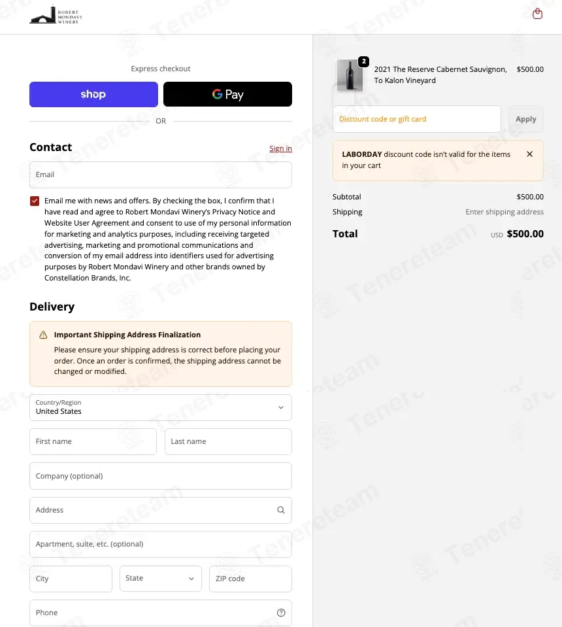This screenshot has width=562, height=627.
Task: Focus the Email input field
Action: pyautogui.click(x=161, y=175)
